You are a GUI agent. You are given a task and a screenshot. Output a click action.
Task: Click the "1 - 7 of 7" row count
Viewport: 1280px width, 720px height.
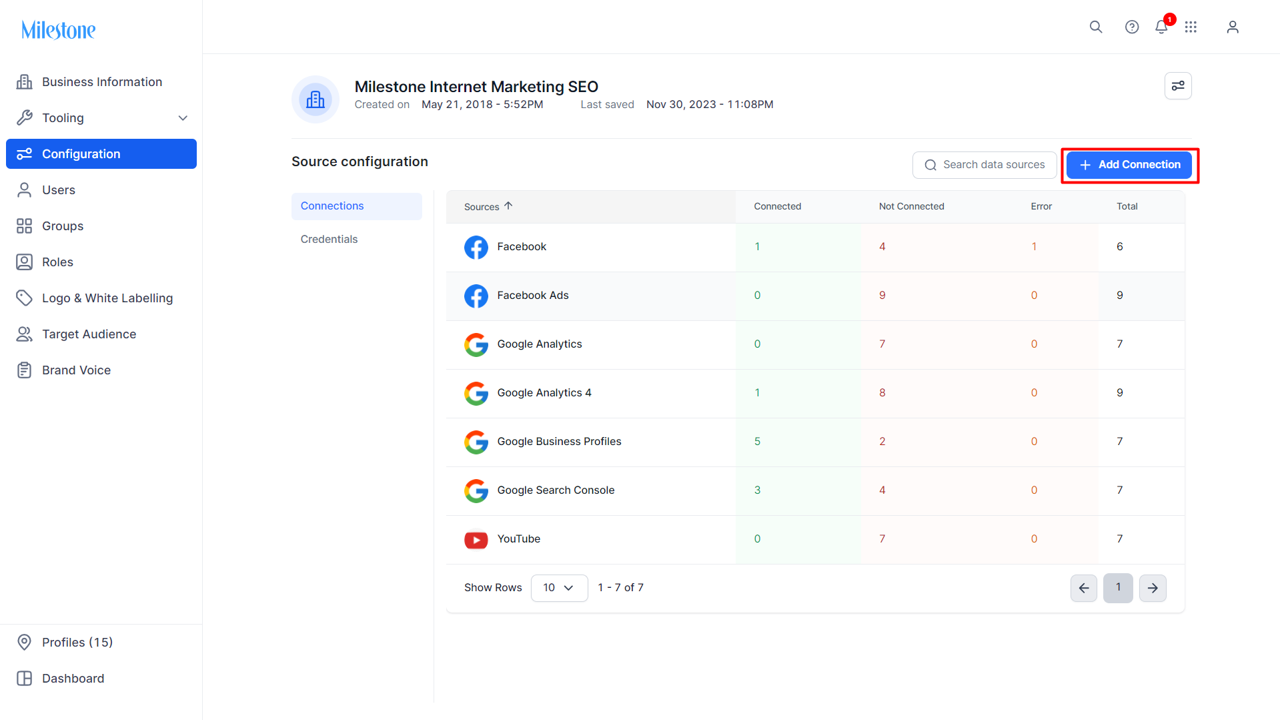(620, 588)
